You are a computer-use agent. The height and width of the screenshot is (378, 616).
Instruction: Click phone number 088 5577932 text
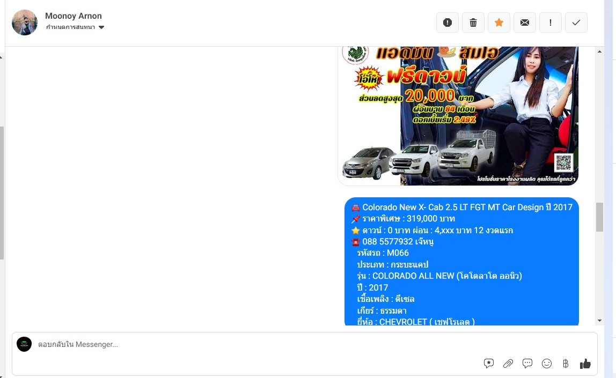(x=388, y=241)
